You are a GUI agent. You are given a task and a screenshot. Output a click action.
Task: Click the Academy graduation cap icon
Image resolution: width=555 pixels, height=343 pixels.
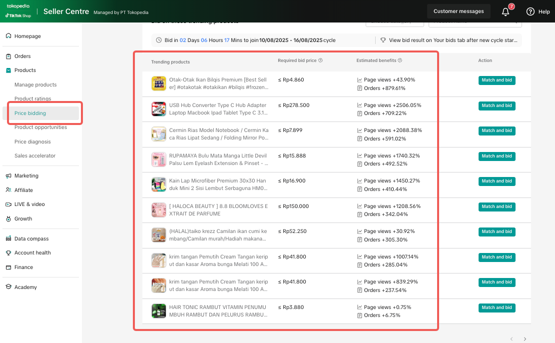(8, 287)
